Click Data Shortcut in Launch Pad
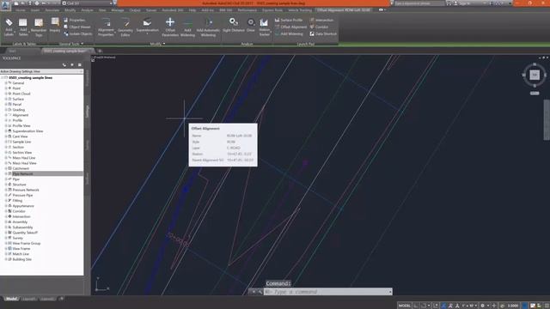This screenshot has width=550, height=309. (x=323, y=33)
